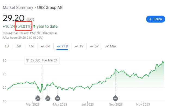Click the news marker icon before May 2023

point(58,98)
